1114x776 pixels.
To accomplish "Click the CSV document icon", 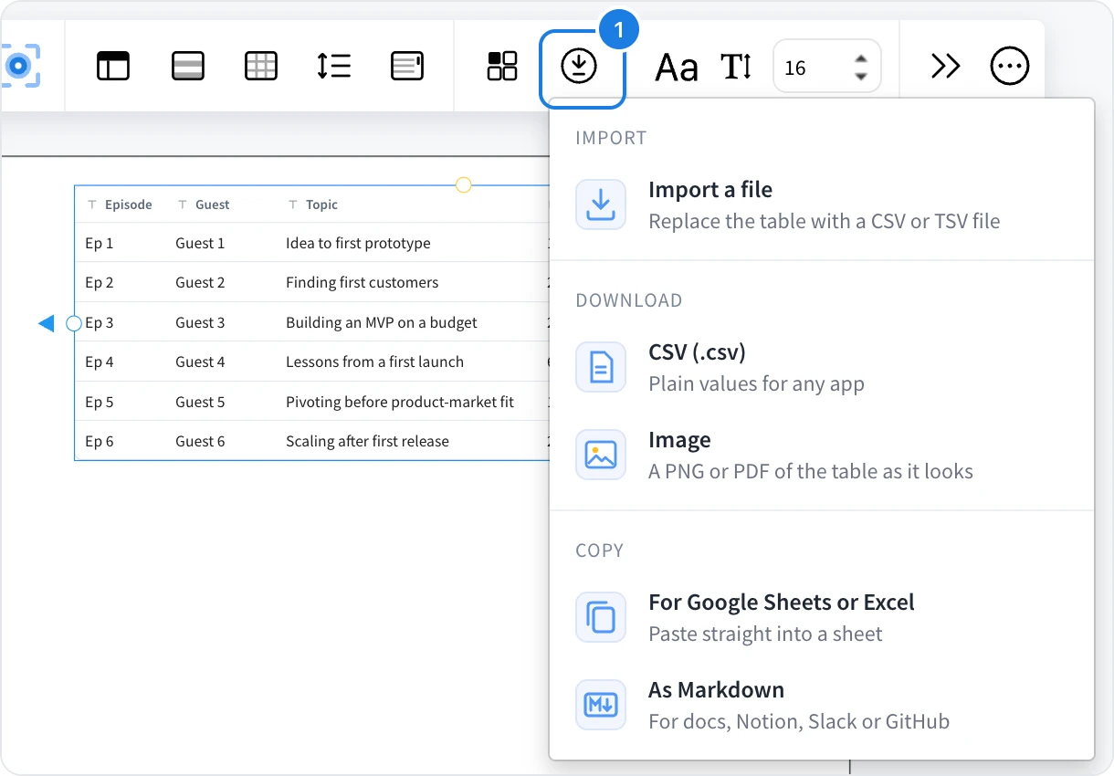I will 601,367.
